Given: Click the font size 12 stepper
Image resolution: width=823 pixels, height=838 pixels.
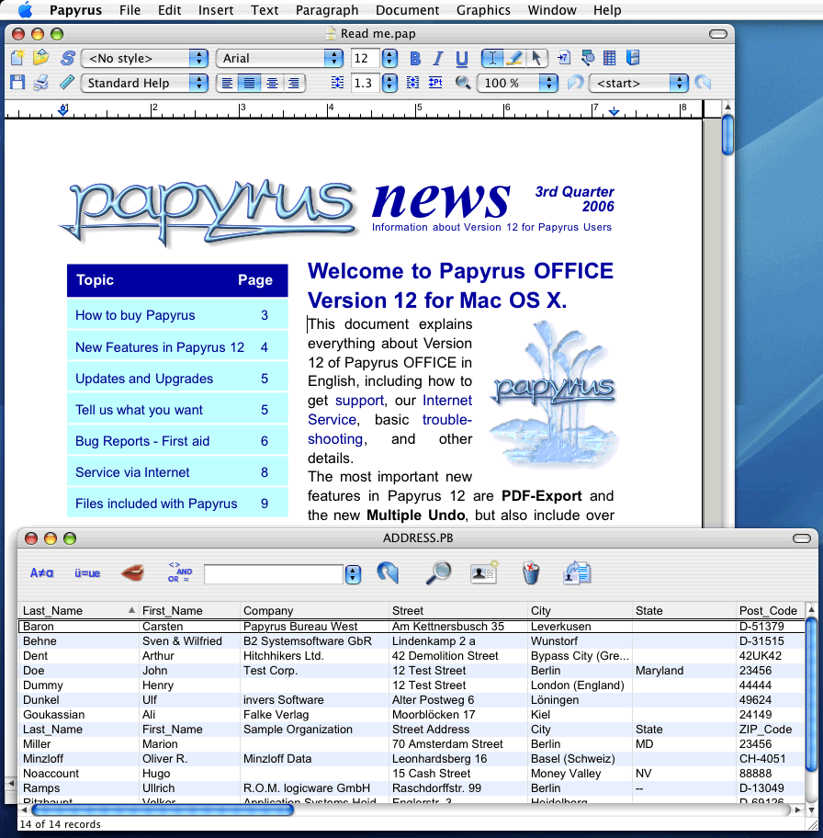Looking at the screenshot, I should coord(390,58).
